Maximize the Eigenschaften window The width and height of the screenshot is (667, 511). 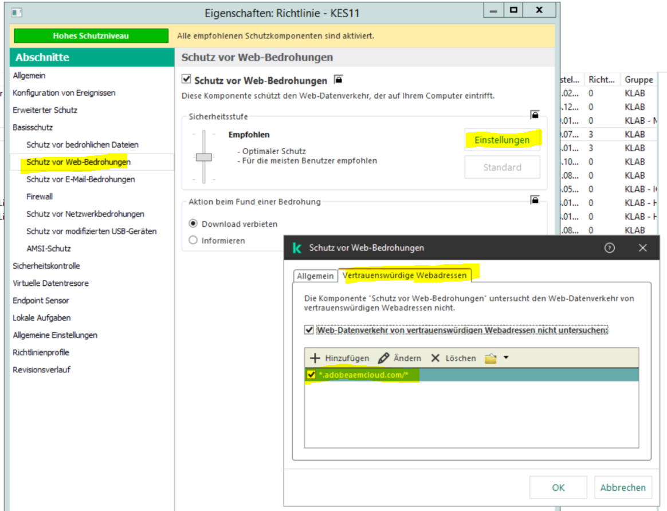point(513,10)
